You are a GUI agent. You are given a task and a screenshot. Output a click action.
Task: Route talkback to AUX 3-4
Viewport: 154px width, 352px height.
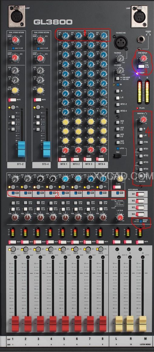tap(118, 129)
